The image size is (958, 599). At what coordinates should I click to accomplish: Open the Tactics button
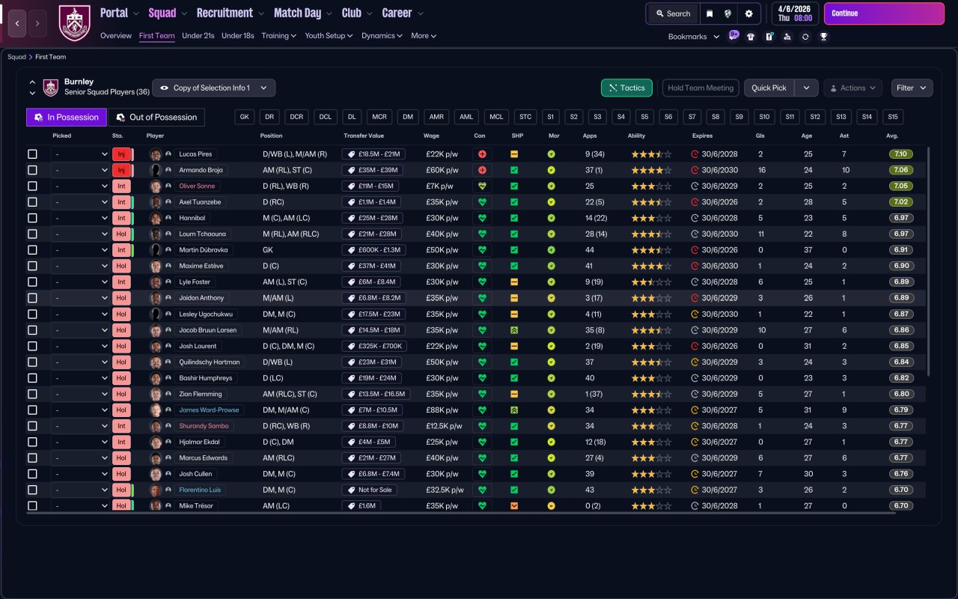click(626, 88)
